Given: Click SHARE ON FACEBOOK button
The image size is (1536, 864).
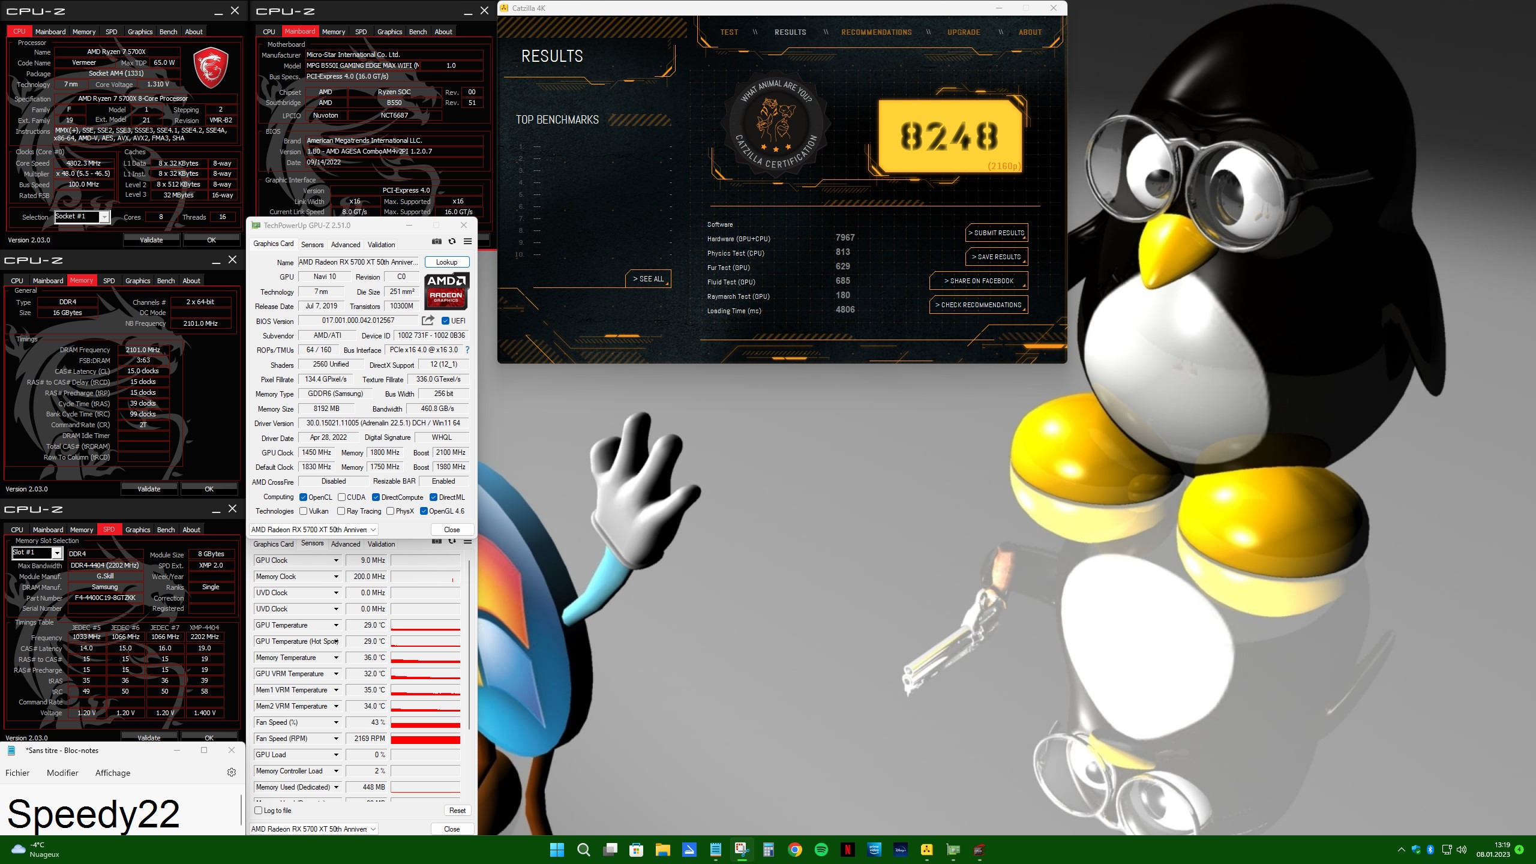Looking at the screenshot, I should click(x=979, y=281).
